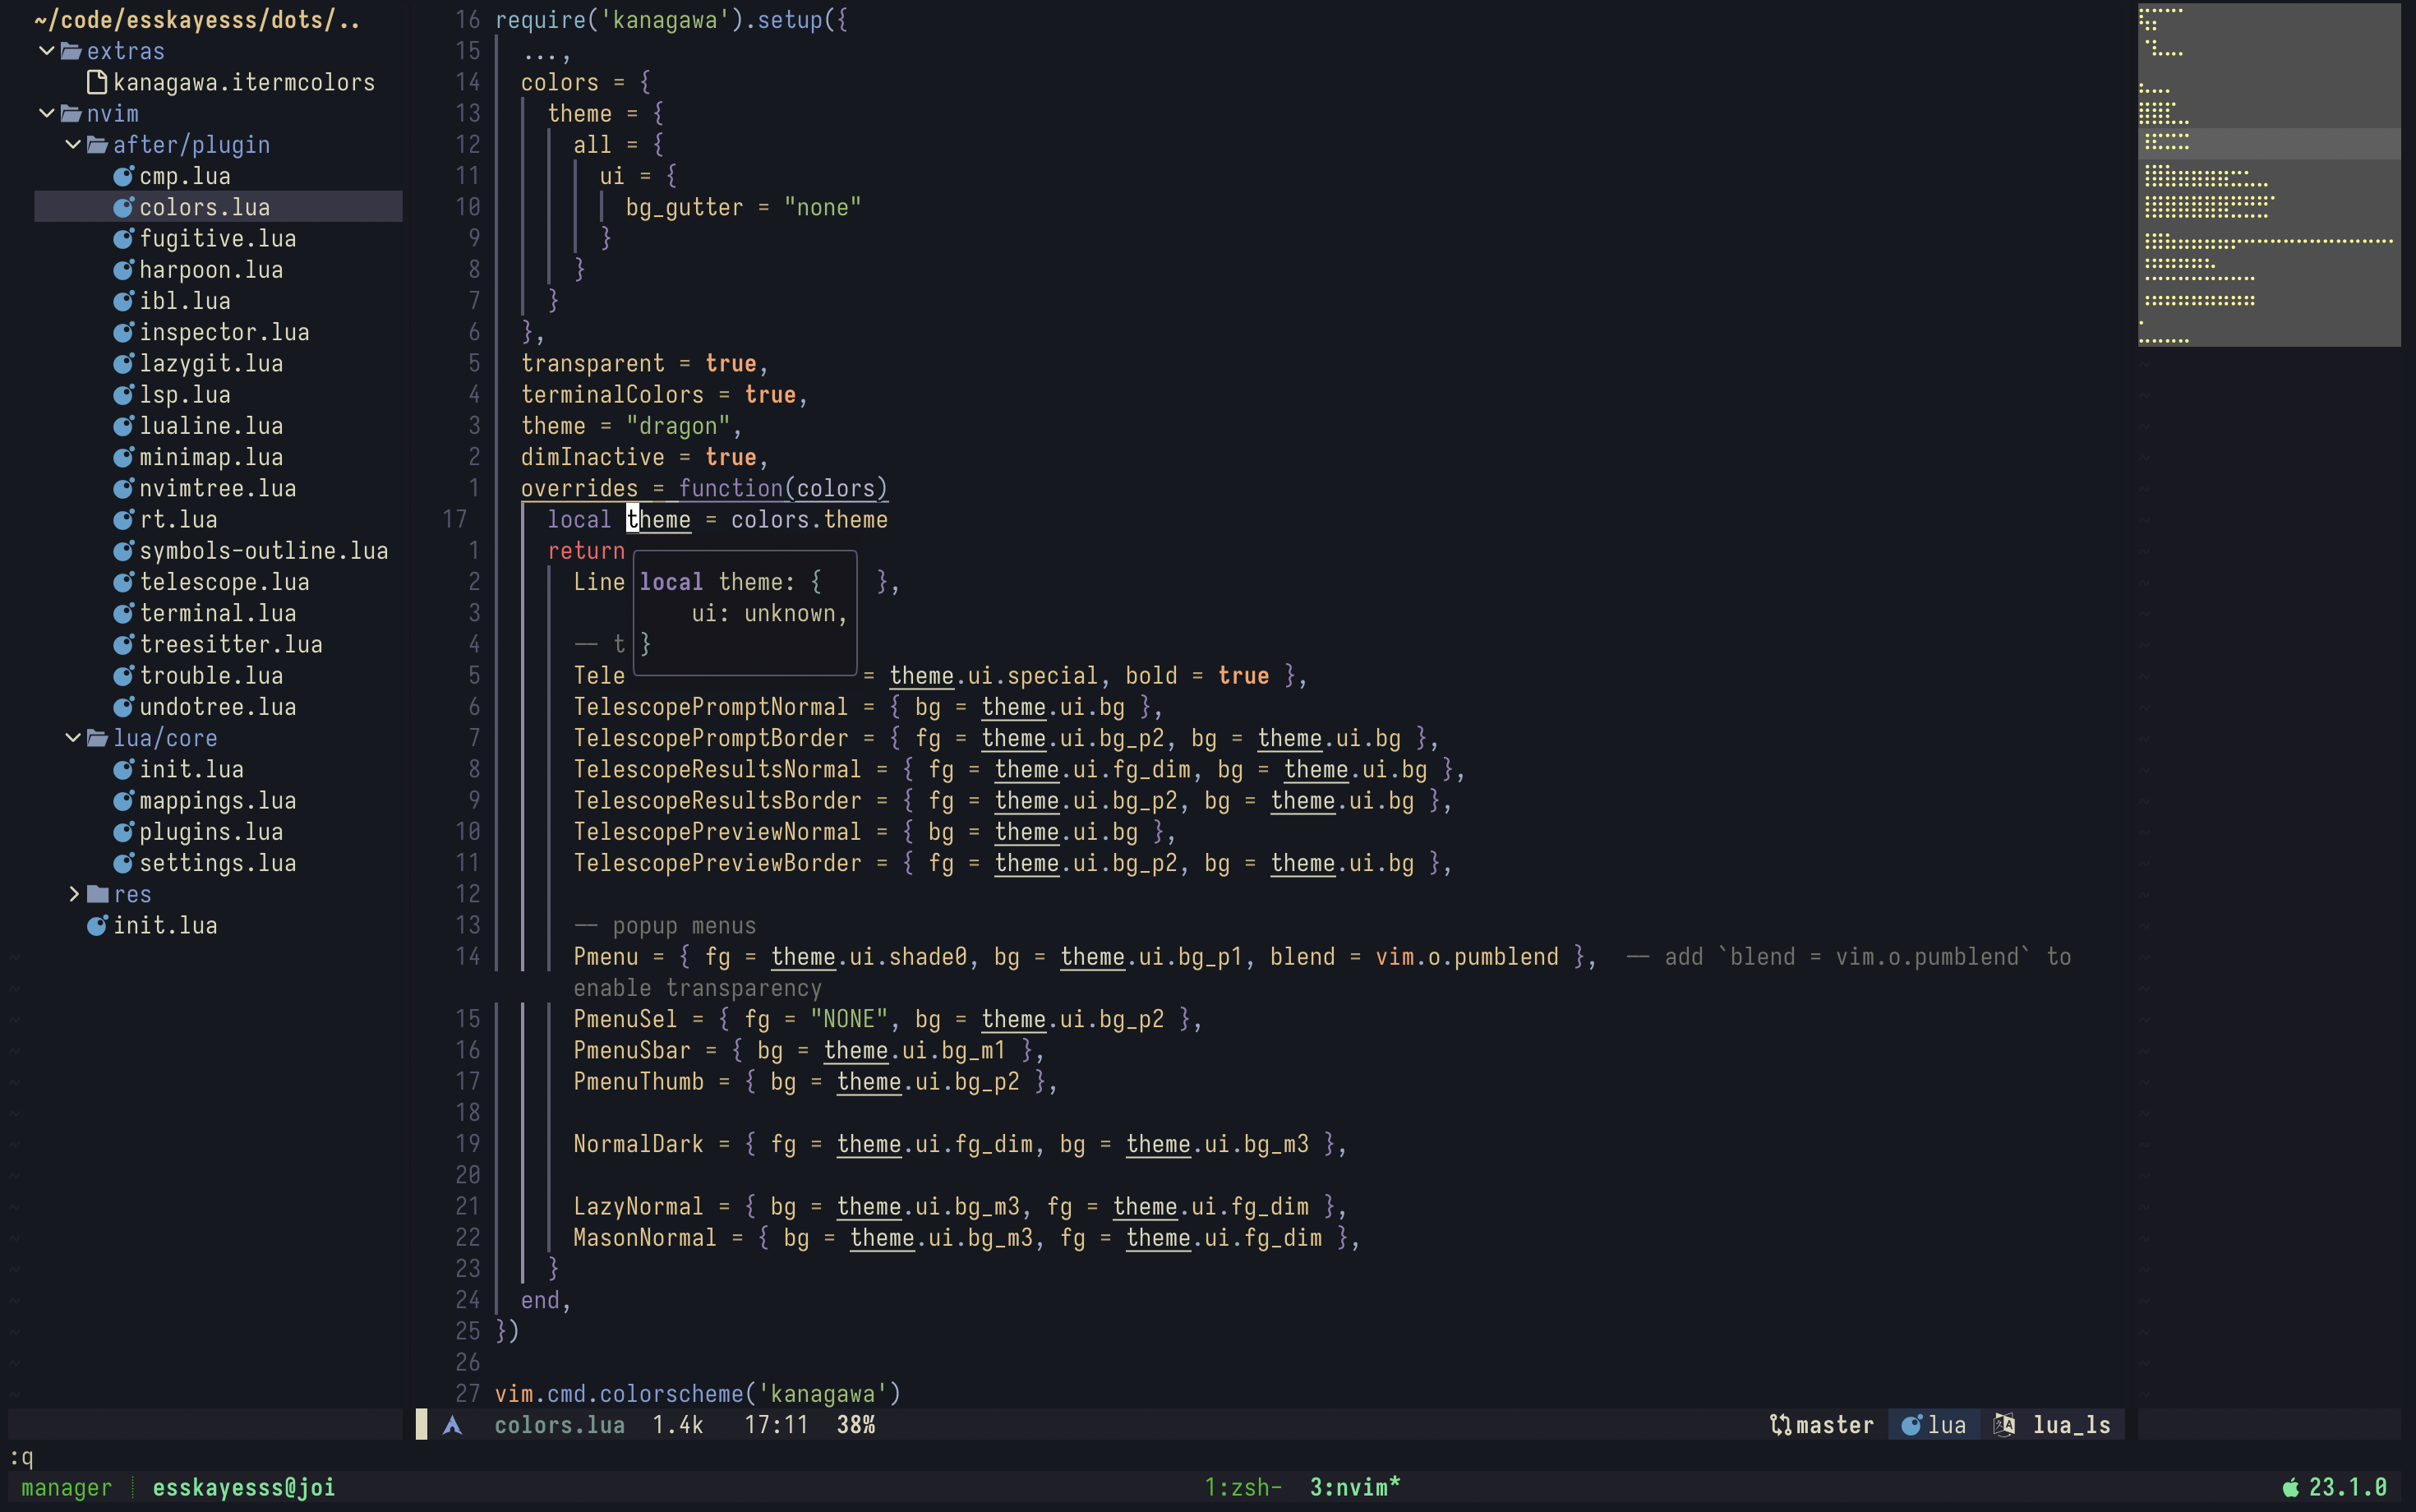This screenshot has width=2416, height=1512.
Task: Click the lua icon beside fugitive.lua
Action: [x=123, y=238]
